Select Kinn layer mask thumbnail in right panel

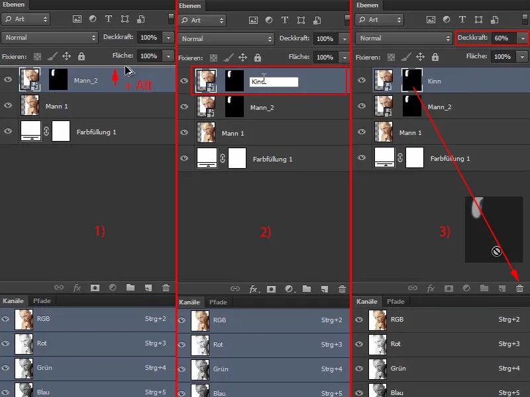click(412, 80)
